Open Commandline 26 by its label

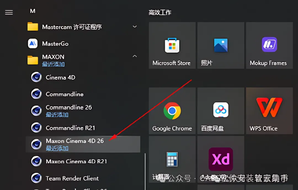(69, 107)
